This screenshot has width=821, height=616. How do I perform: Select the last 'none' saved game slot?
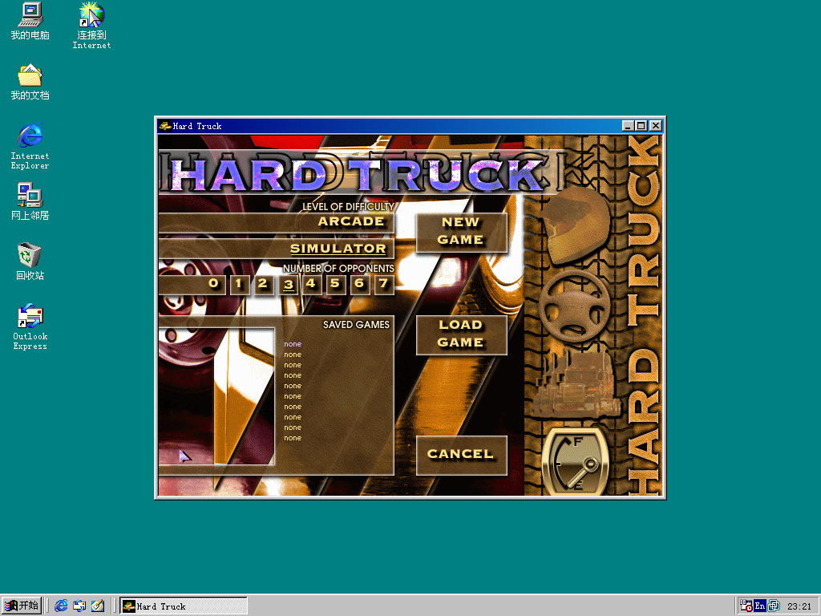tap(293, 438)
